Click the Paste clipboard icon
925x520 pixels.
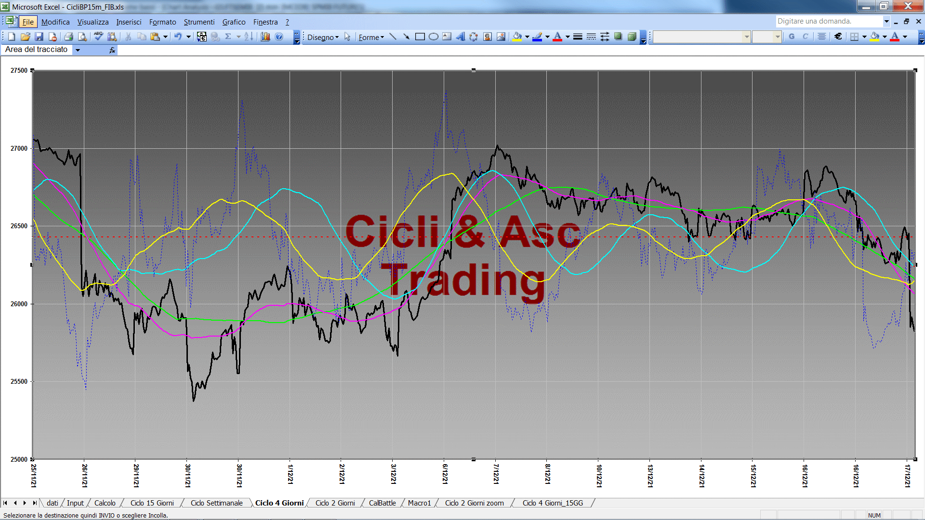[x=155, y=37]
